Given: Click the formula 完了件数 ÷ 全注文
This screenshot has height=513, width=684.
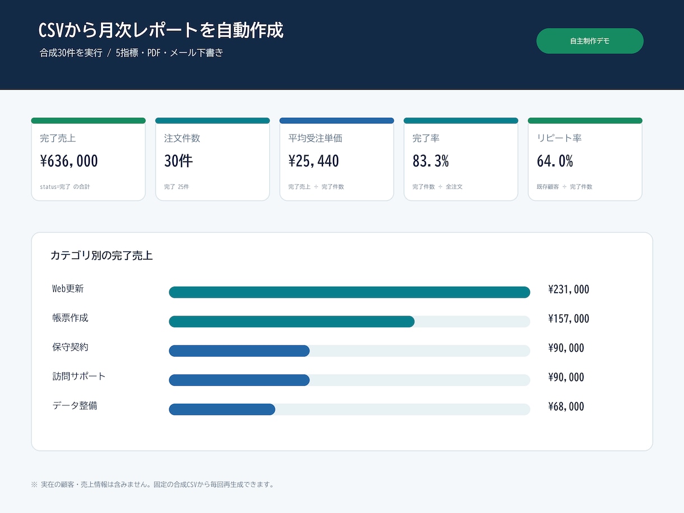Looking at the screenshot, I should click(x=437, y=187).
